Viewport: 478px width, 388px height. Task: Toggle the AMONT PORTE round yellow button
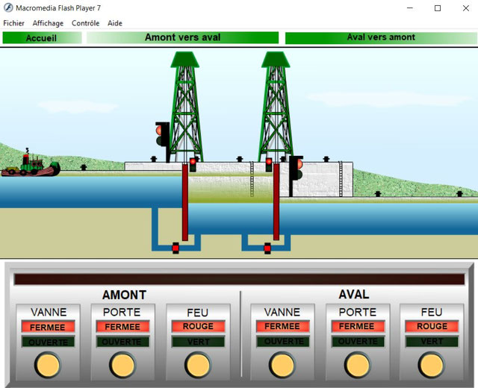click(x=122, y=365)
